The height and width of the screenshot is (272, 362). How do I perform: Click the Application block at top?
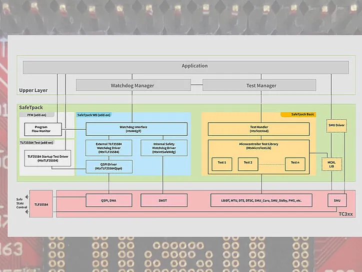coord(186,67)
